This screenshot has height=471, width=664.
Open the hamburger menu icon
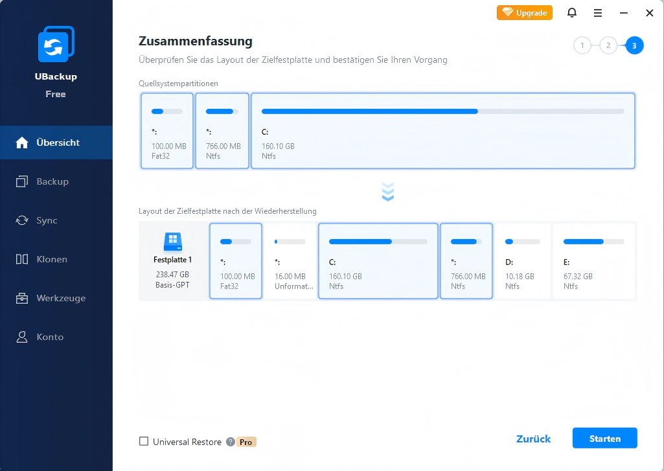pyautogui.click(x=597, y=13)
